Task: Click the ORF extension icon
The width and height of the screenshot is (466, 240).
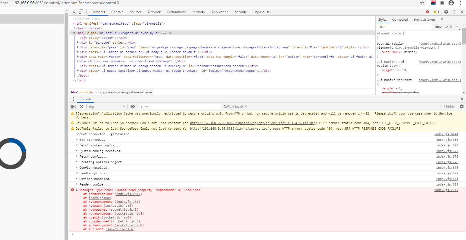Action: [x=433, y=3]
